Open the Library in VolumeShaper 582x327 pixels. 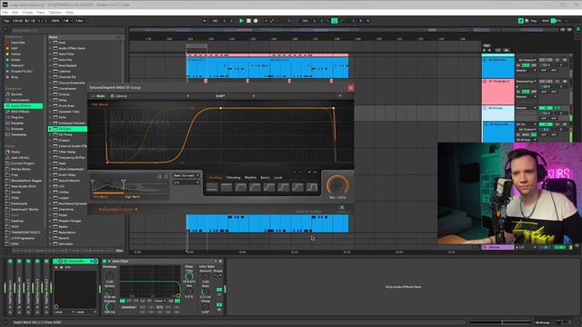[119, 96]
